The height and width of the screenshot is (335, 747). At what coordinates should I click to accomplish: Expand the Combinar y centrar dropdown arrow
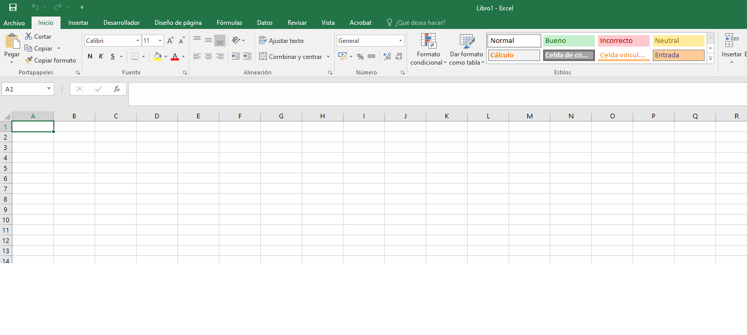328,57
